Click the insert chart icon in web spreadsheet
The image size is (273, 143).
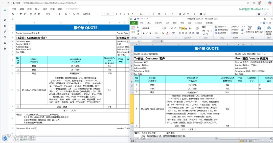point(180,14)
